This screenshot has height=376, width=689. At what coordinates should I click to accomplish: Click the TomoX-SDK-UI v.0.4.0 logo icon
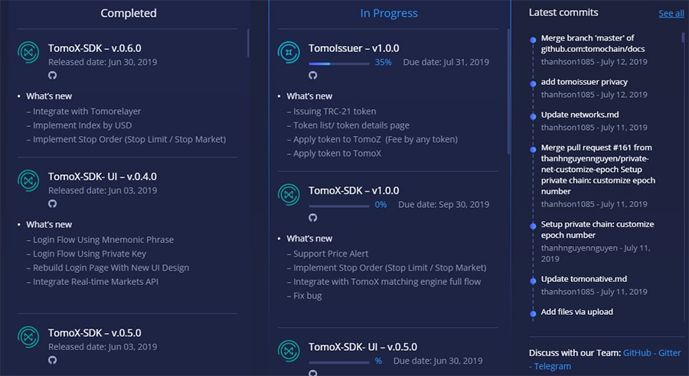coord(29,181)
